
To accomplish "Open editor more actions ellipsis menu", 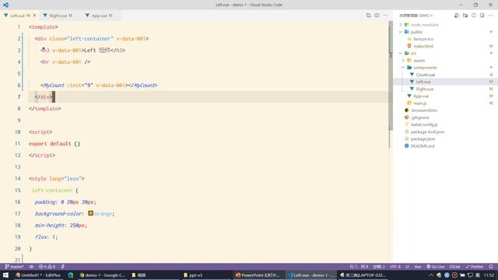I will [385, 16].
